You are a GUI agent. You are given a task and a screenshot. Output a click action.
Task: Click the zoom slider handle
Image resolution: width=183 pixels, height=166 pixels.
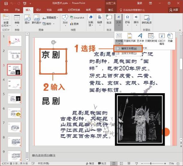(x=151, y=163)
